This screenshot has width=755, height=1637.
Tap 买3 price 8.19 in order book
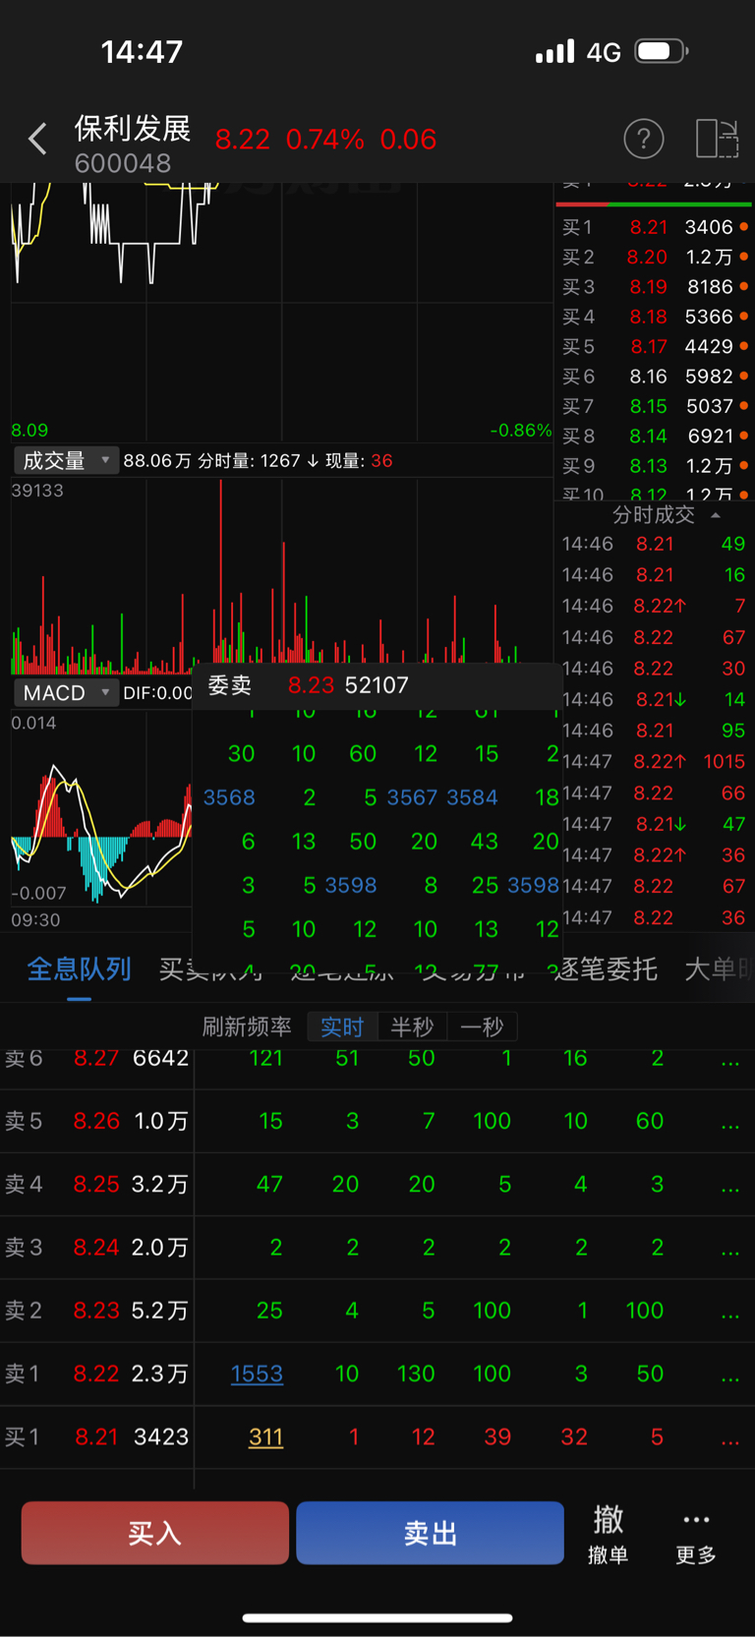pyautogui.click(x=648, y=287)
